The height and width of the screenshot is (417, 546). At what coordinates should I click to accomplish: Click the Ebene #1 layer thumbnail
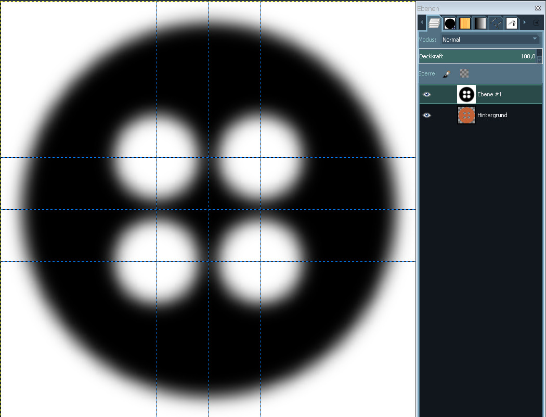click(x=466, y=94)
